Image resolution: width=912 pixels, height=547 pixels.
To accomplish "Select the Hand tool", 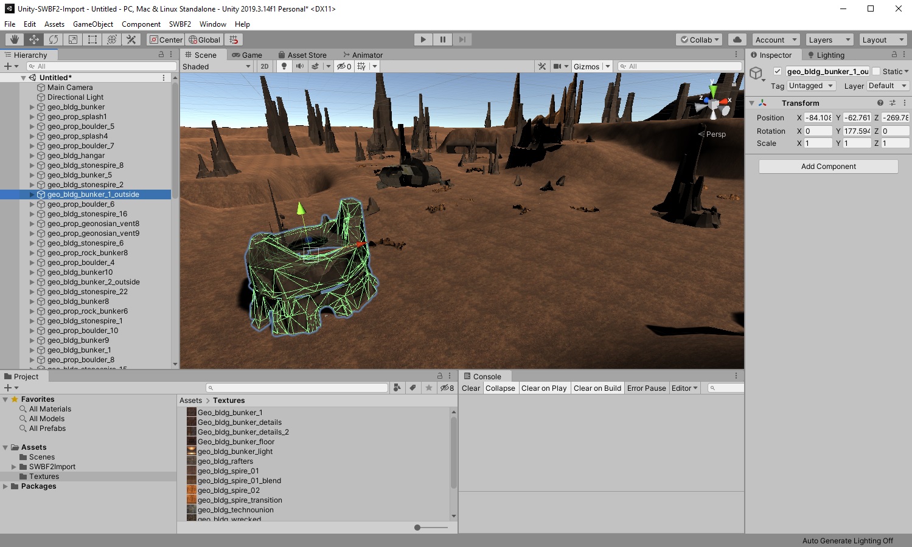I will pyautogui.click(x=15, y=40).
